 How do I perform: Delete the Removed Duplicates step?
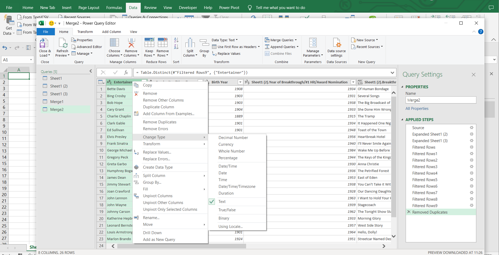click(x=409, y=212)
